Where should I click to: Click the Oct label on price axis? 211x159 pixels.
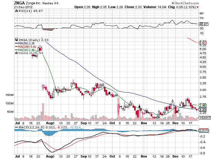[x=112, y=123]
